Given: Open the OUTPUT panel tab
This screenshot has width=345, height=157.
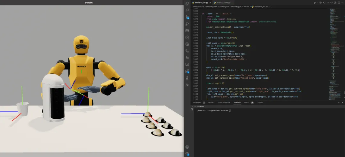Looking at the screenshot, I should click(x=211, y=103).
